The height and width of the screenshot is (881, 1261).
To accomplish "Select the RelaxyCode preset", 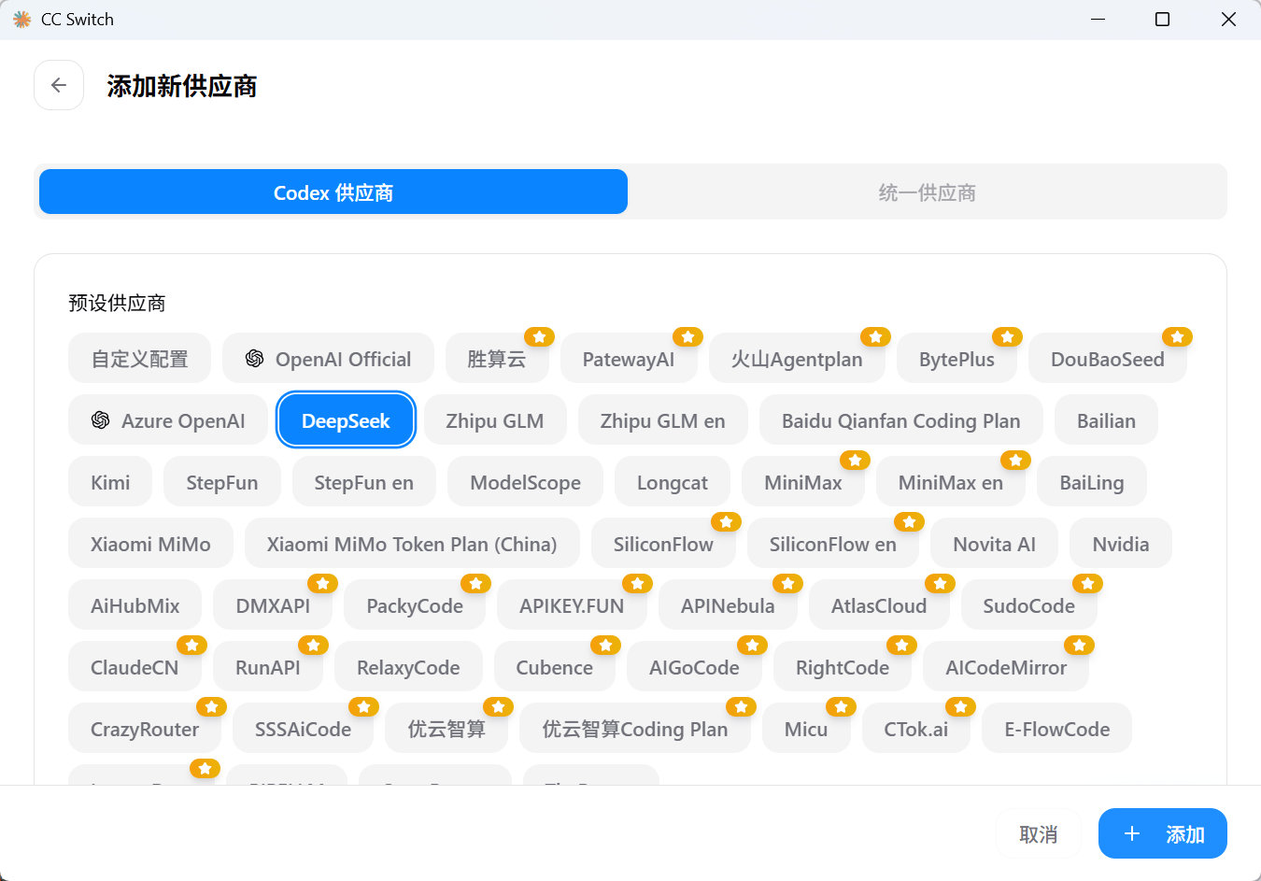I will [408, 667].
